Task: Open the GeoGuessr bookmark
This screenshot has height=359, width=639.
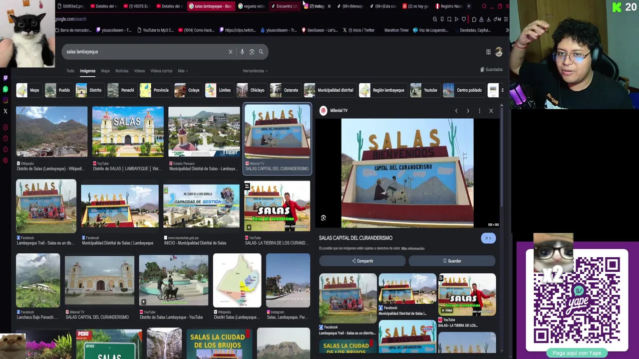Action: click(x=319, y=30)
